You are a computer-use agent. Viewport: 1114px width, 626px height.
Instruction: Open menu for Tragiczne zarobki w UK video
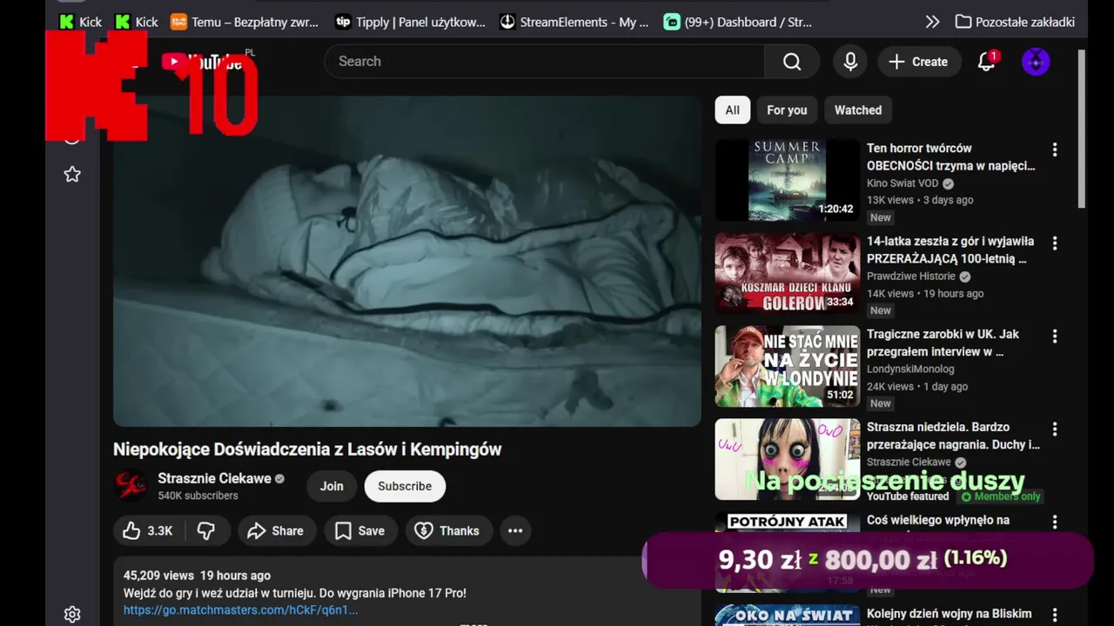(x=1055, y=336)
